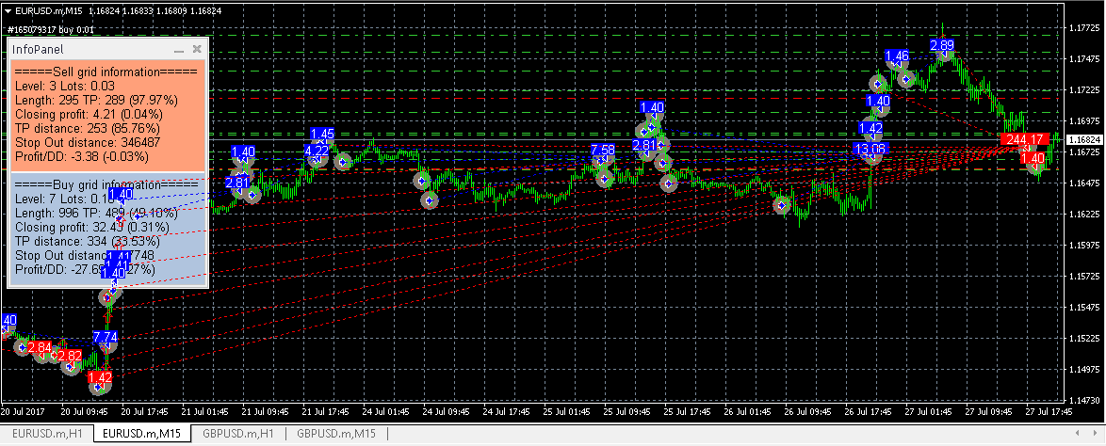Open the GBPUSD.m,M15 chart tab

pyautogui.click(x=337, y=434)
